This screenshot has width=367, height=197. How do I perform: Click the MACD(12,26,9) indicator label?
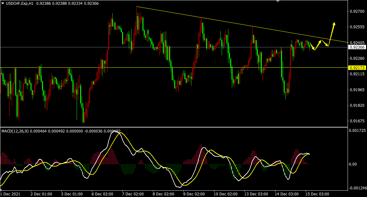14,131
